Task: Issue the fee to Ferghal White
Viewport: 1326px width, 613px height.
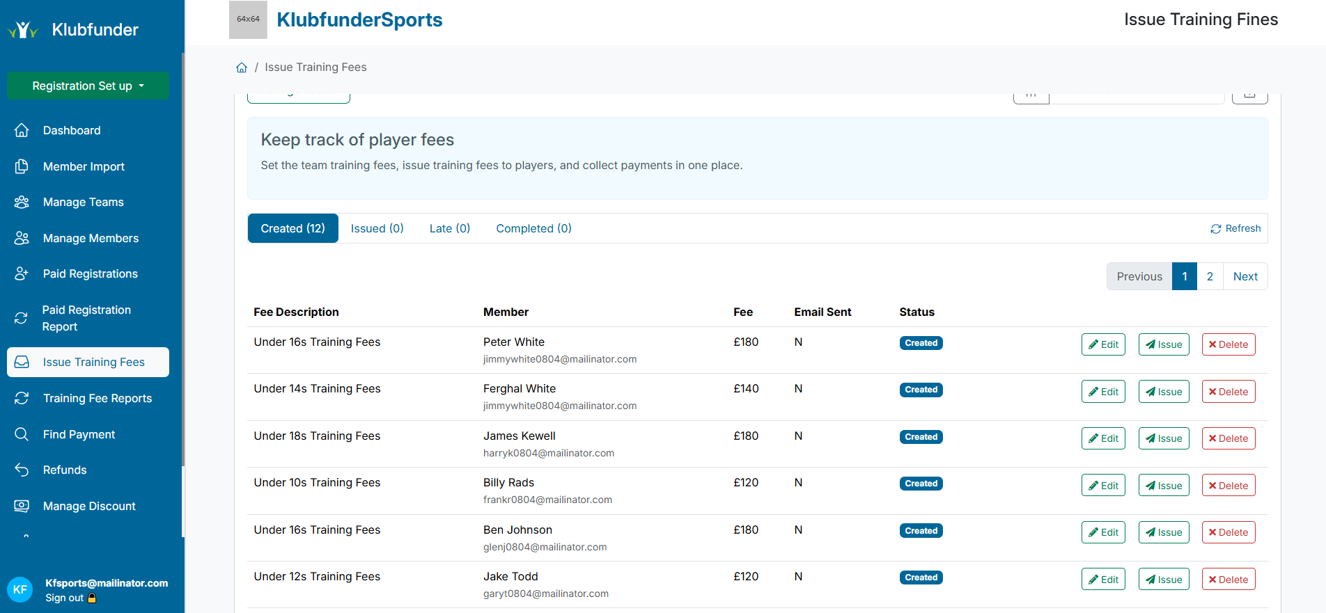Action: click(x=1164, y=392)
